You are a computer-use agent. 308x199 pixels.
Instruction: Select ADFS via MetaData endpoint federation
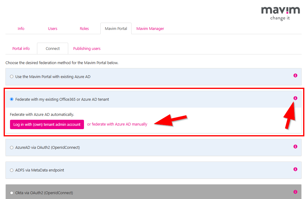coord(12,170)
